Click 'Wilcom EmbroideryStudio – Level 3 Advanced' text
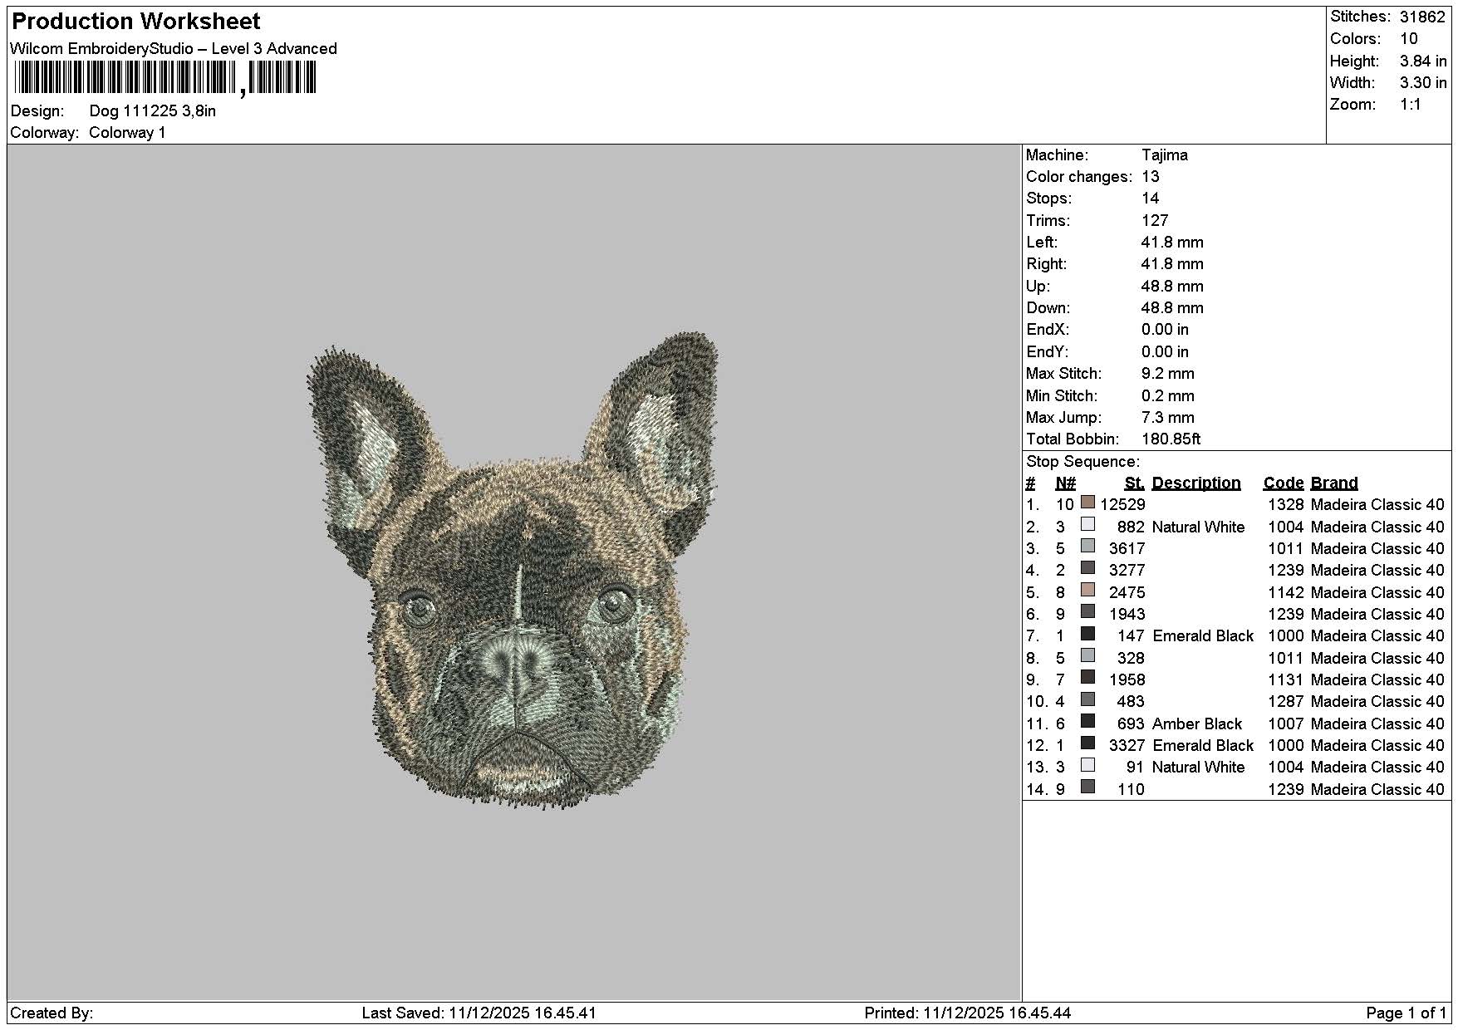 coord(174,49)
